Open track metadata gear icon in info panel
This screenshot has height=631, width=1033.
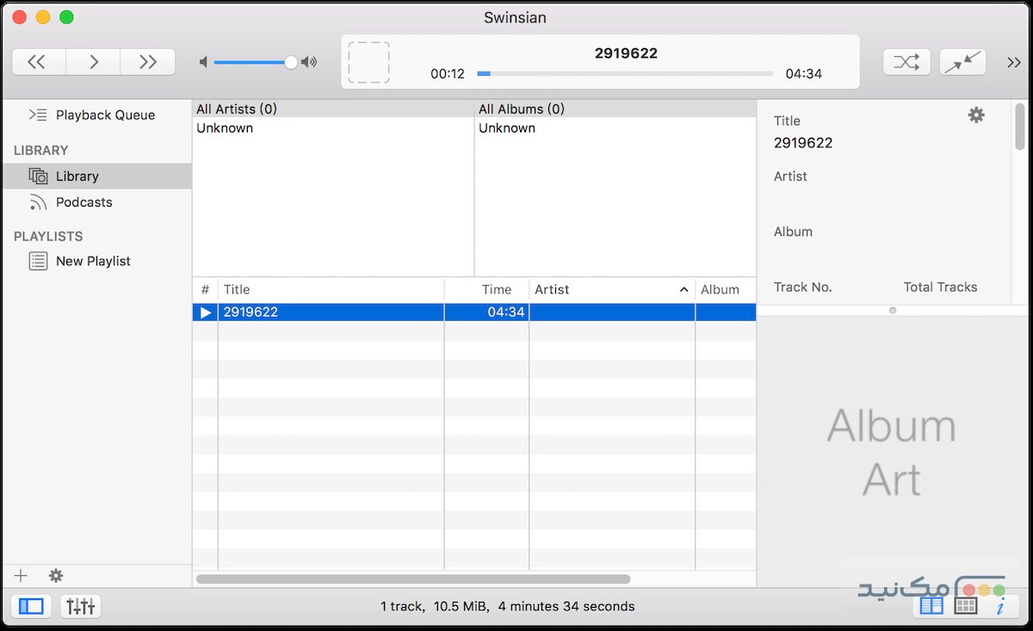click(976, 114)
